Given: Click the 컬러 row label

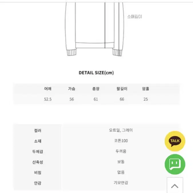Looking at the screenshot, I should pyautogui.click(x=38, y=130).
